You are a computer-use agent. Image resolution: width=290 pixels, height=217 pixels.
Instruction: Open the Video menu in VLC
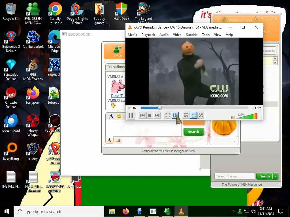pyautogui.click(x=177, y=35)
